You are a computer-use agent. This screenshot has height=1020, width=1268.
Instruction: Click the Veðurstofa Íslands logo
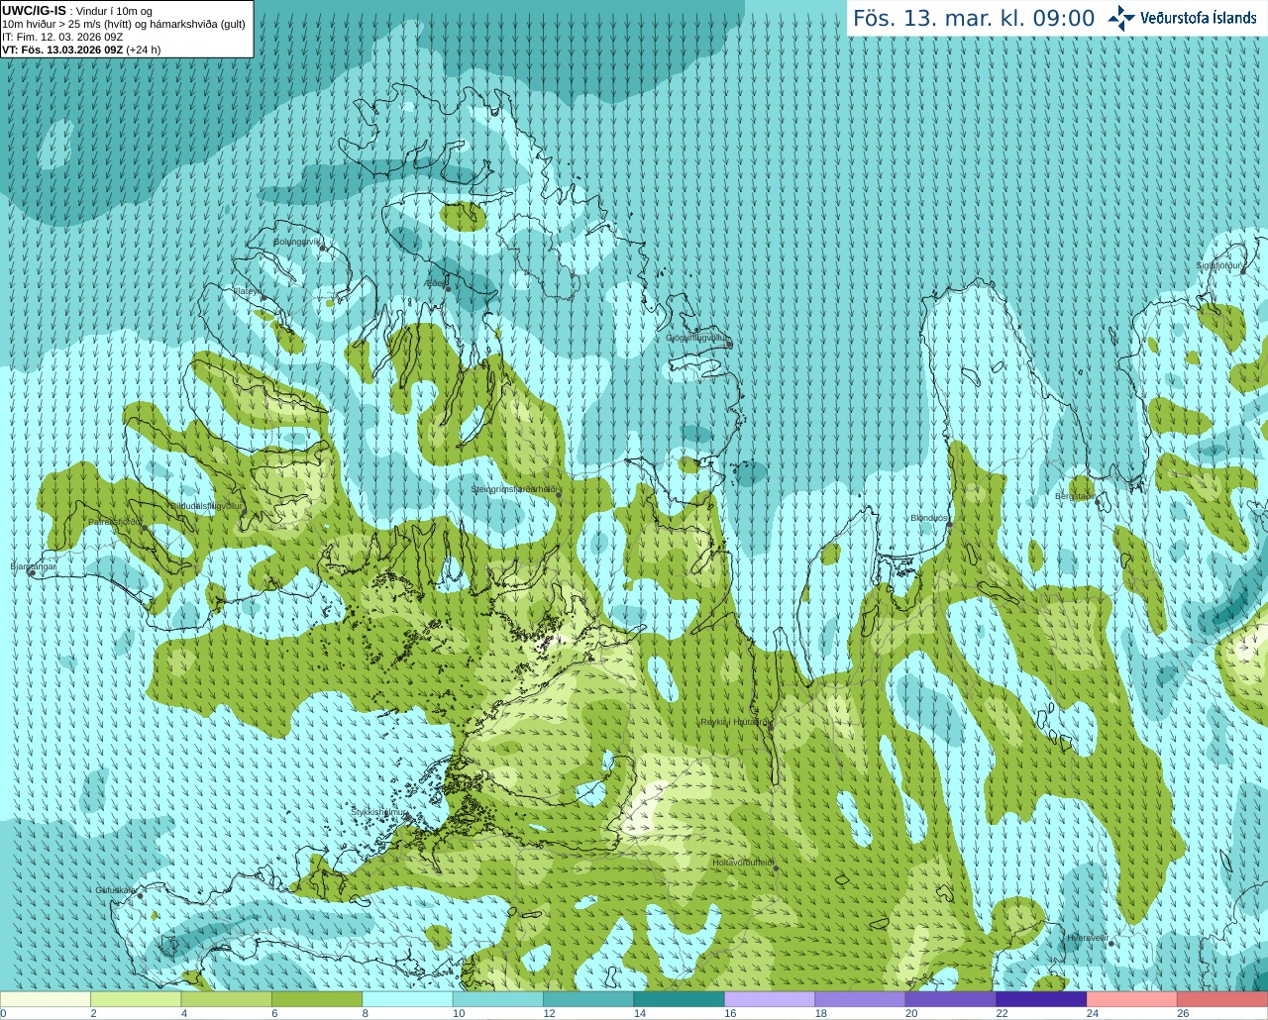1182,18
